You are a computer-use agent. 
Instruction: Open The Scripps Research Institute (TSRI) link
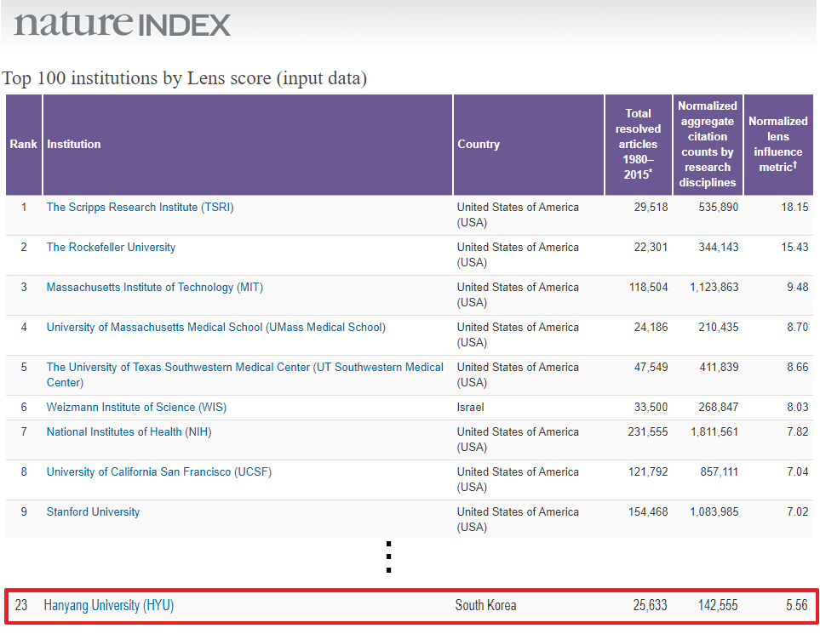(x=140, y=208)
